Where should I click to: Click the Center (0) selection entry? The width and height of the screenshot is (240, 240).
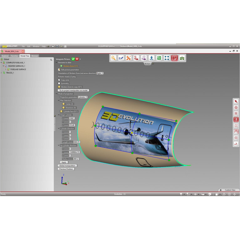tap(69, 104)
